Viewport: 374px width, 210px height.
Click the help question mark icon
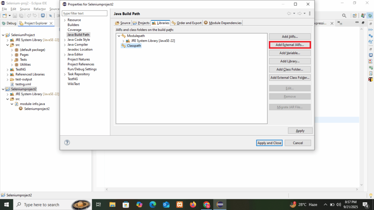pos(67,143)
